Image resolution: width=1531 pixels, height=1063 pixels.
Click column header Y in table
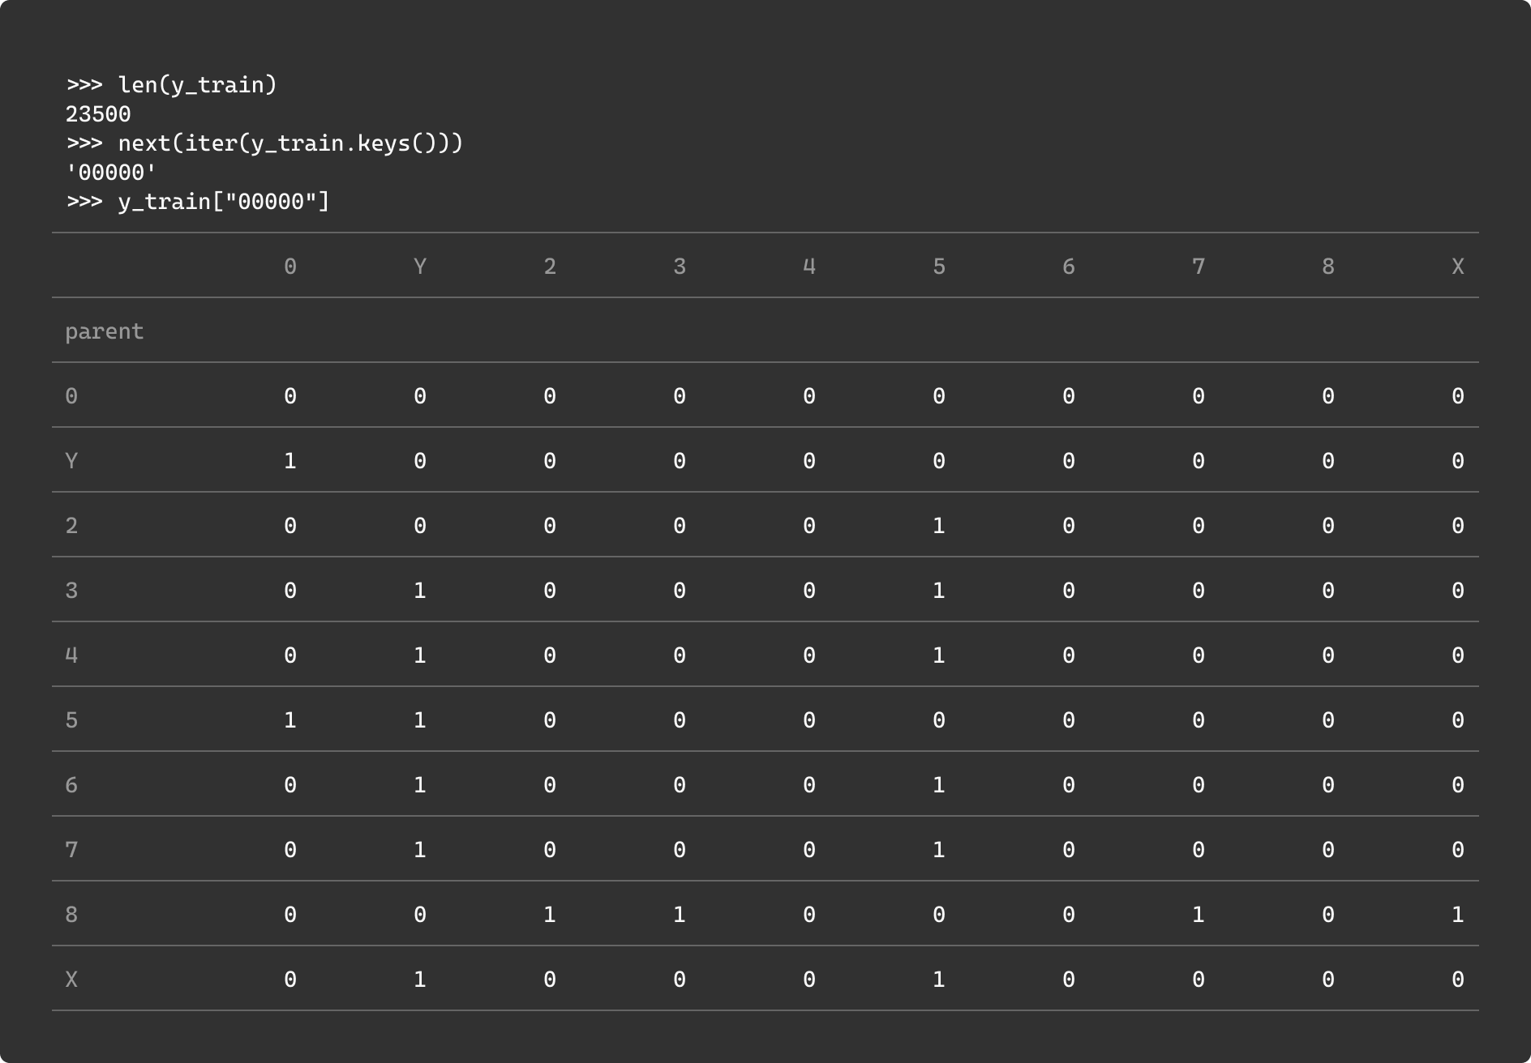coord(420,267)
